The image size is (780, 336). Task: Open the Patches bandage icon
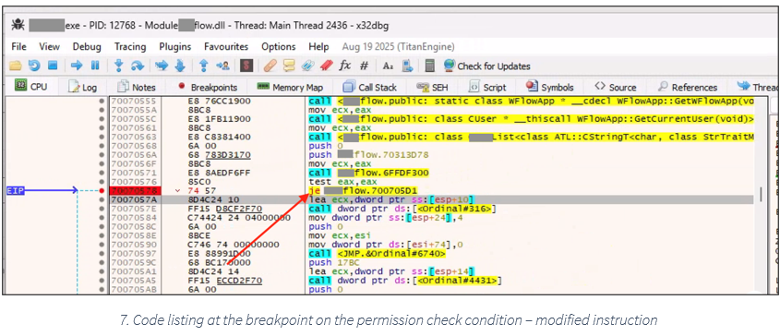click(x=270, y=66)
